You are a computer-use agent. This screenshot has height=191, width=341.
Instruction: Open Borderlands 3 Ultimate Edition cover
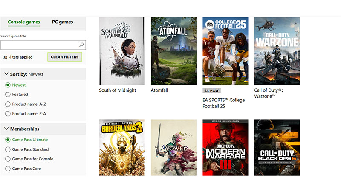click(122, 147)
